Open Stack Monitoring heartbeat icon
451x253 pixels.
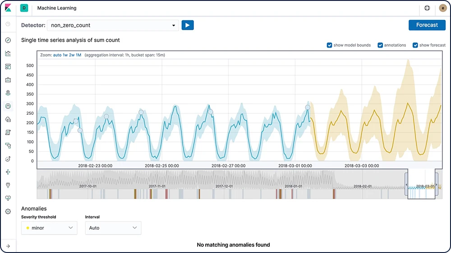click(x=8, y=198)
